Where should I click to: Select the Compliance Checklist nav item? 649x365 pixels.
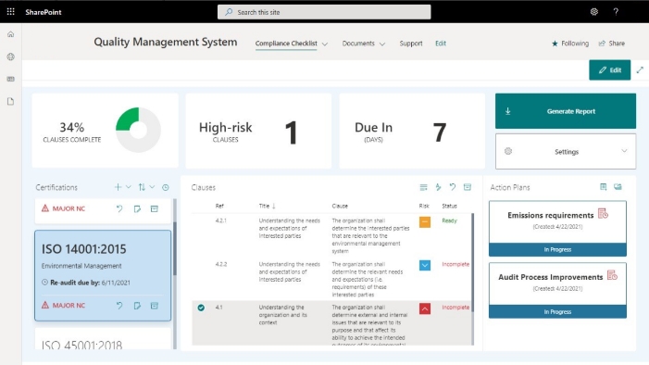coord(286,44)
